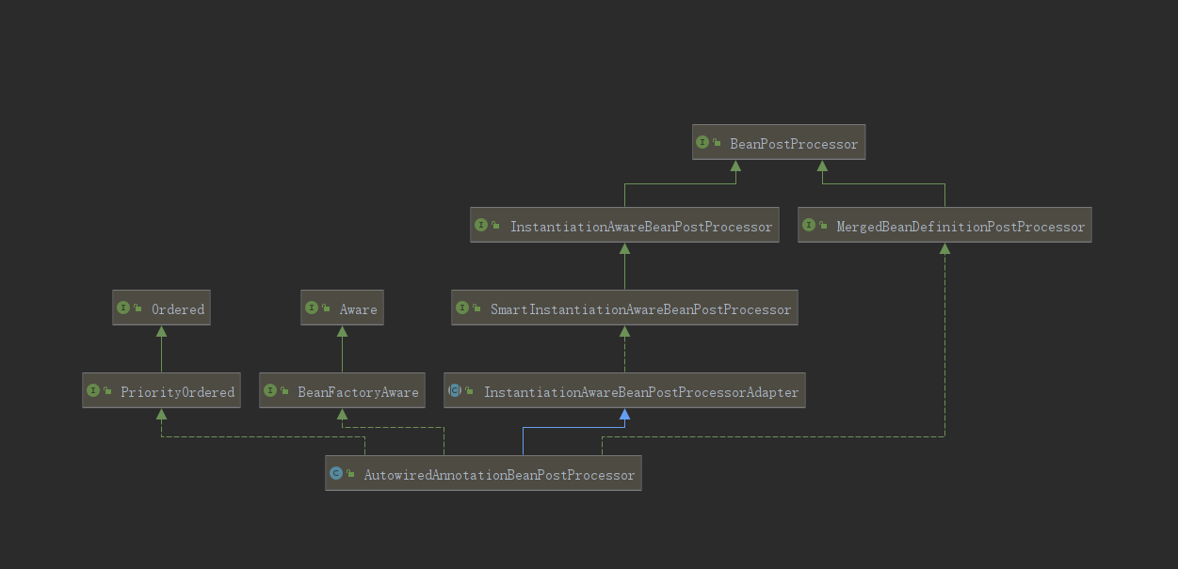Viewport: 1178px width, 569px height.
Task: Select the Ordered interface label
Action: click(178, 309)
